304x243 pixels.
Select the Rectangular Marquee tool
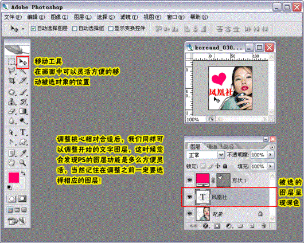click(11, 62)
